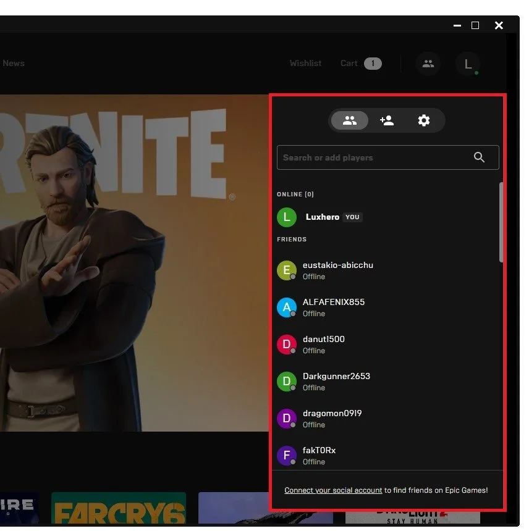Click fakT0Rx's avatar
529x531 pixels.
click(x=286, y=455)
